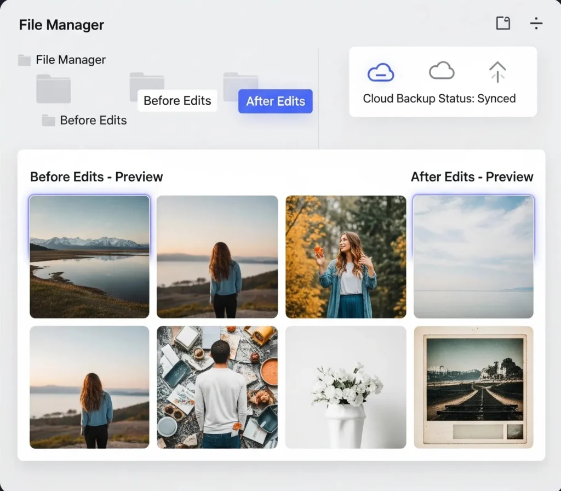Click the note icon in the header
This screenshot has height=491, width=561.
point(503,23)
